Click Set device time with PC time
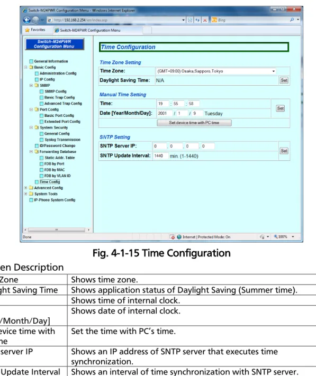This screenshot has height=376, width=316. pos(194,123)
